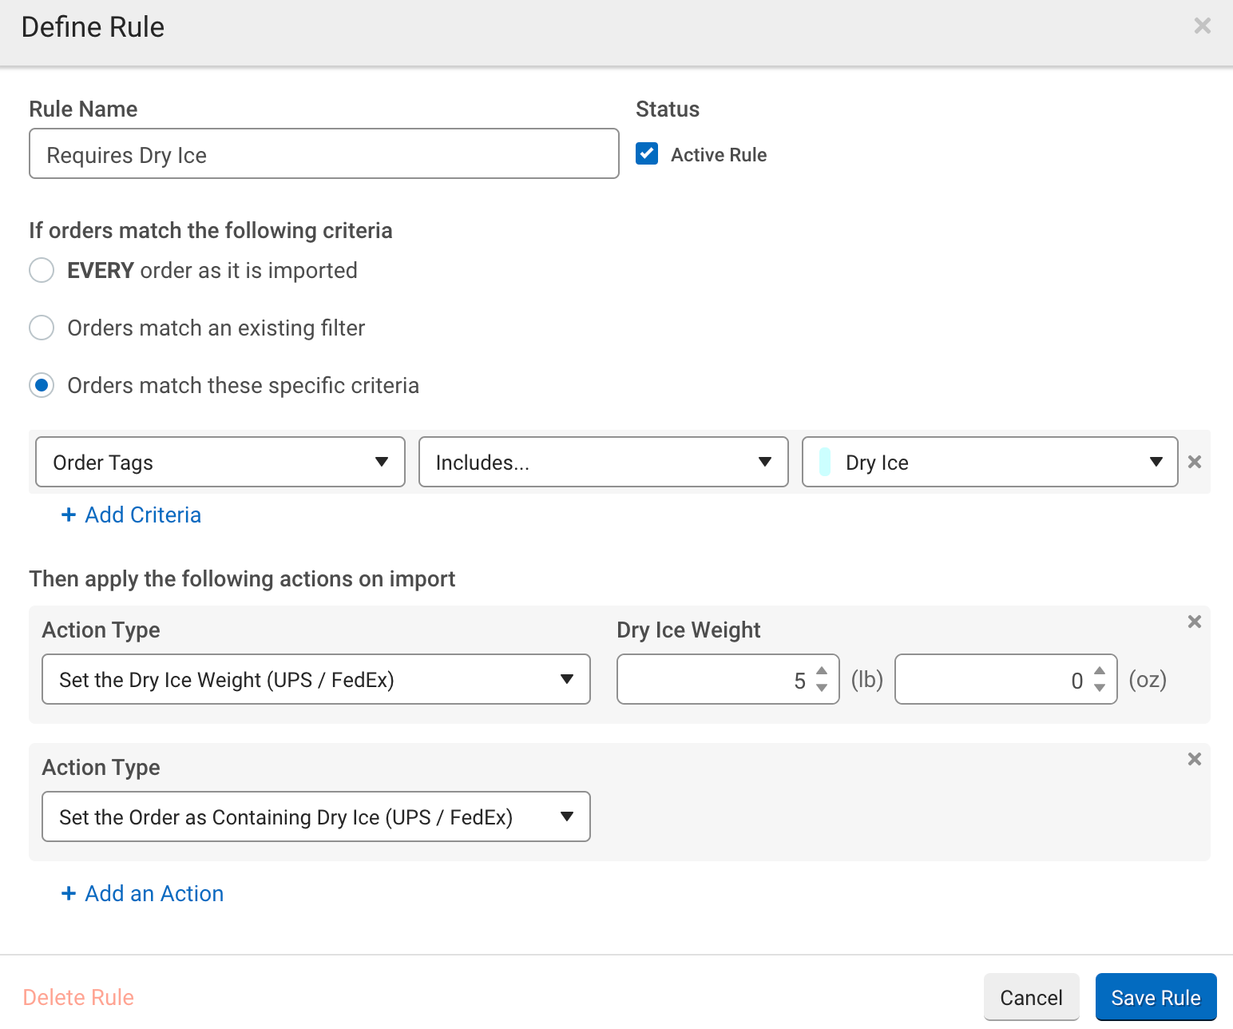
Task: Remove the Order Tags criteria row
Action: [1195, 462]
